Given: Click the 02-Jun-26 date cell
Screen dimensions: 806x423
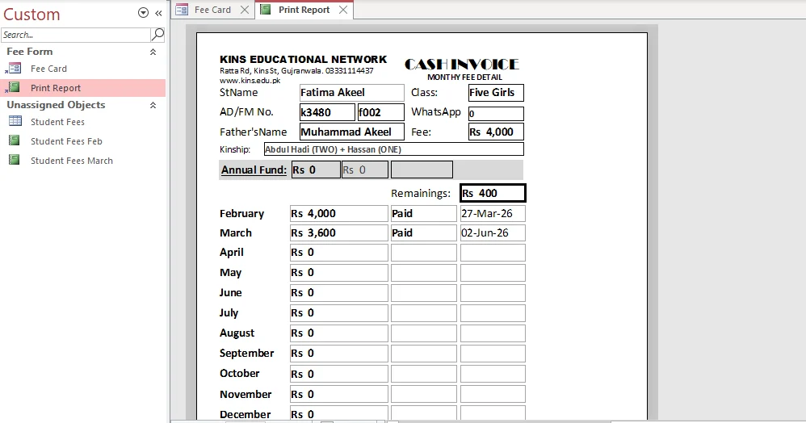Looking at the screenshot, I should (493, 232).
